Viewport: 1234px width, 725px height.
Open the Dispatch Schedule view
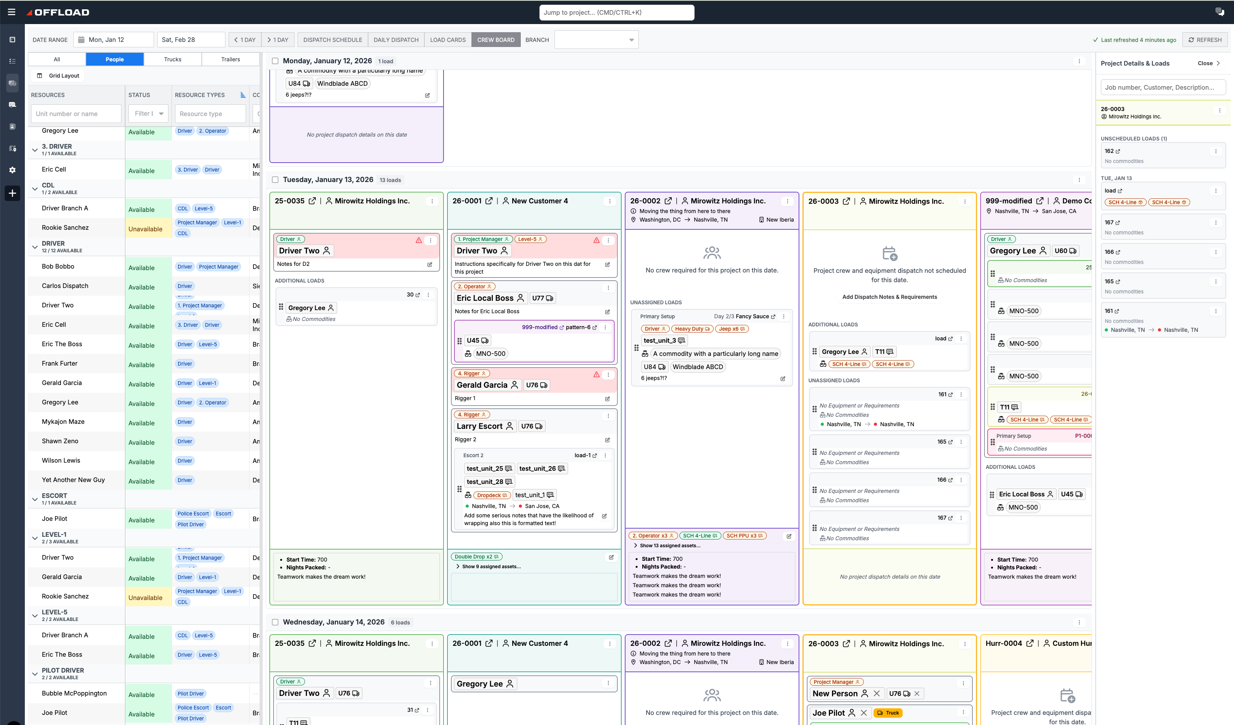click(333, 40)
